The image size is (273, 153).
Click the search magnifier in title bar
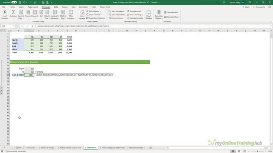pyautogui.click(x=224, y=2)
